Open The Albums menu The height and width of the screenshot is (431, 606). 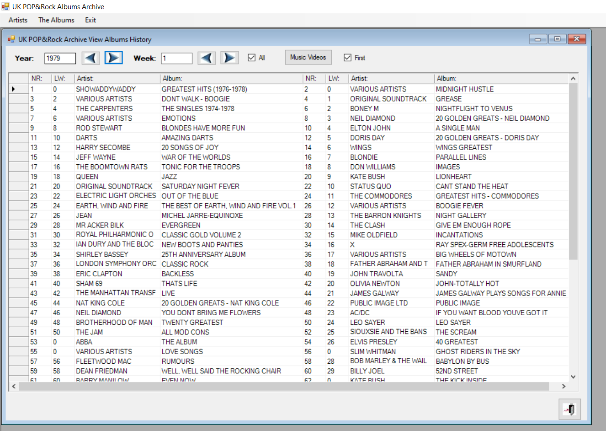point(56,20)
